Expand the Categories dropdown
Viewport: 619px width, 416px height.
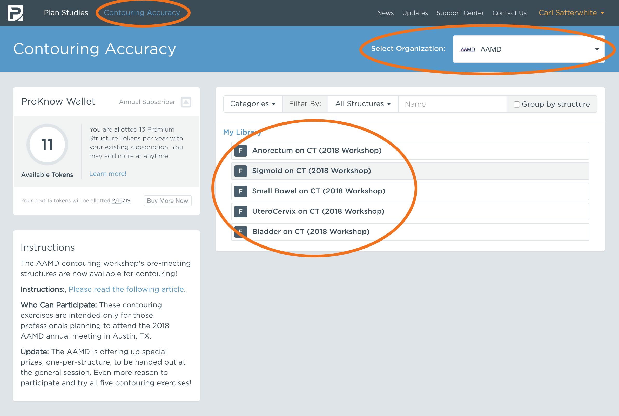pyautogui.click(x=253, y=104)
